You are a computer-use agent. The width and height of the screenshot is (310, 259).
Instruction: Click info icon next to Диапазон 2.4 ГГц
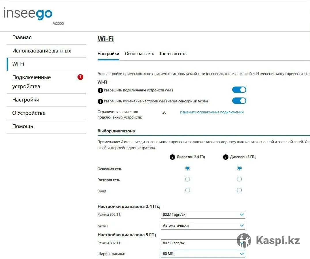[172, 157]
